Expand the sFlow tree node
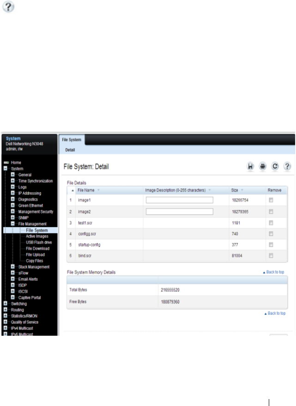The width and height of the screenshot is (296, 406). pyautogui.click(x=12, y=273)
